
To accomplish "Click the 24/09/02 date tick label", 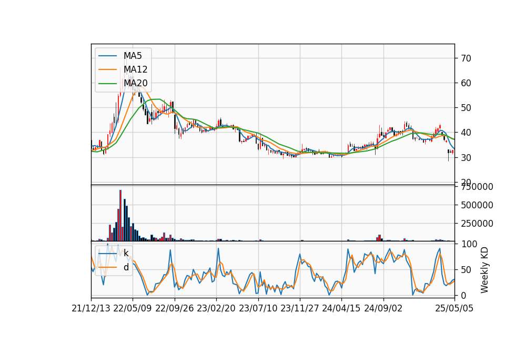I will click(383, 309).
